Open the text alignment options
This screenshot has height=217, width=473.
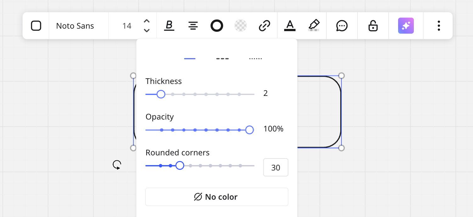pyautogui.click(x=193, y=25)
